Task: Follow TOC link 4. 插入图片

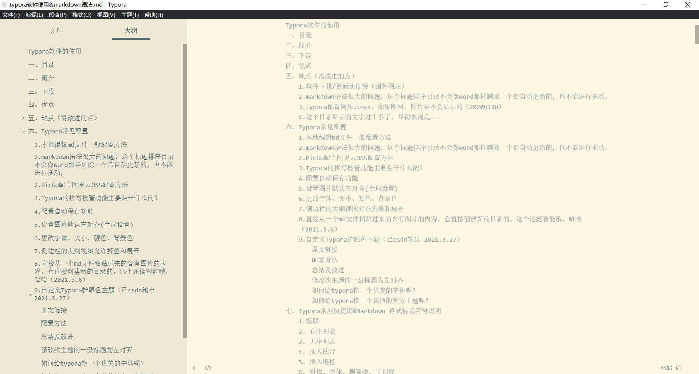Action: [317, 352]
